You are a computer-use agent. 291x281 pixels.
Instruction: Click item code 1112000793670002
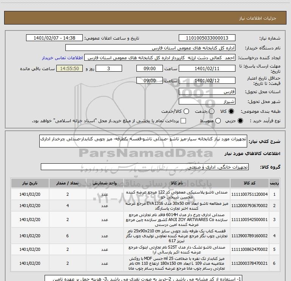249,206
